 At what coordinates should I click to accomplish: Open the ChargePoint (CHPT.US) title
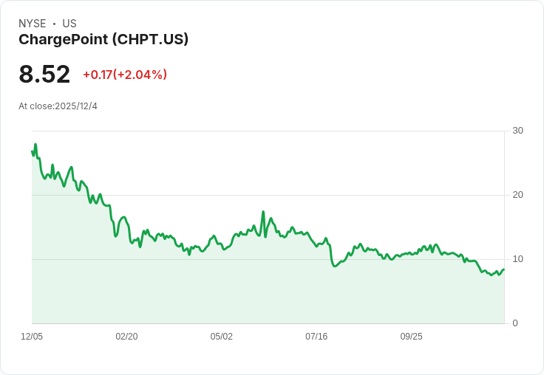[x=103, y=40]
